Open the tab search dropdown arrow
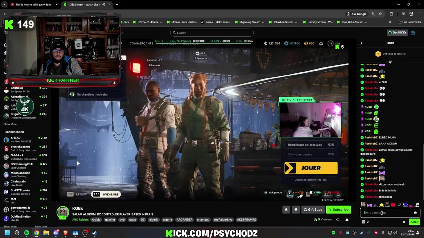Viewport: 424px width, 238px height. coord(4,5)
